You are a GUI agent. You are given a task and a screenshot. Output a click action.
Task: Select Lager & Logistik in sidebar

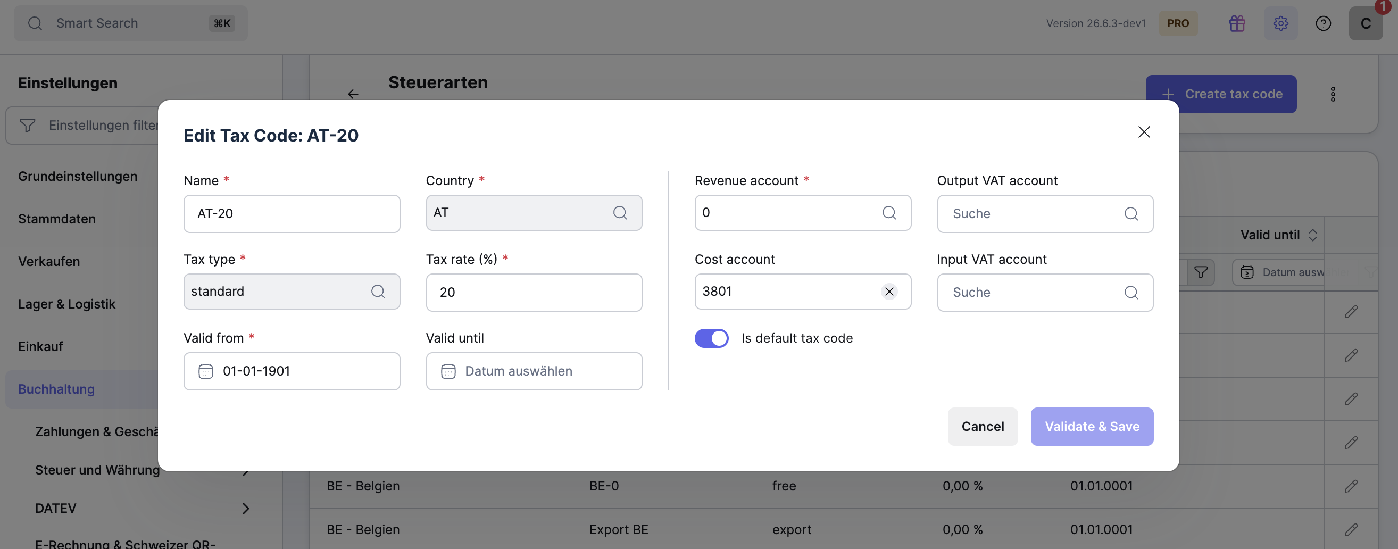[x=66, y=304]
